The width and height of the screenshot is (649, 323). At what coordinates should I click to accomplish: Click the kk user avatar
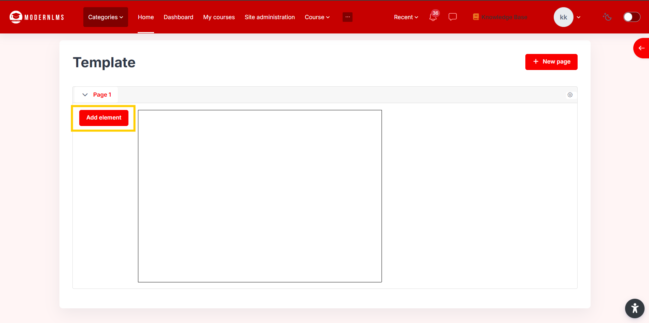point(563,17)
